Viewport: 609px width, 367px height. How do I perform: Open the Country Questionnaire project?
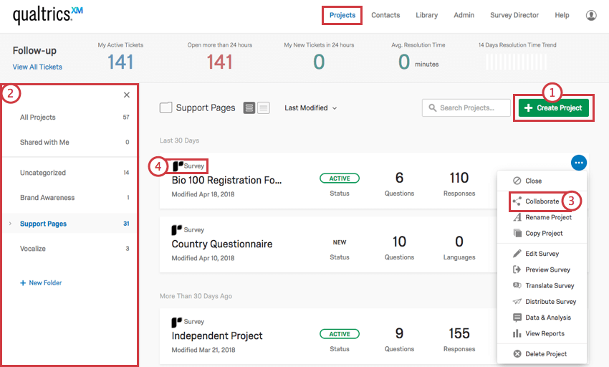[x=222, y=244]
